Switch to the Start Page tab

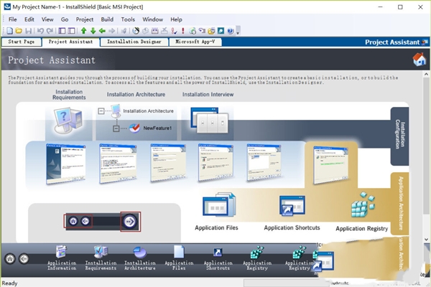coord(22,42)
